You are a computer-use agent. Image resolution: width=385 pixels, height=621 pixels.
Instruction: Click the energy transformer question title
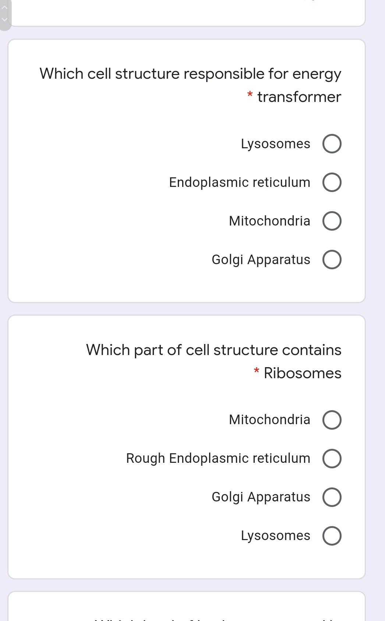tap(190, 74)
